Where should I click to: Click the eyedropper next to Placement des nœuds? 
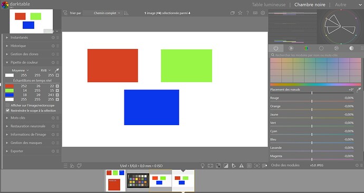[x=359, y=89]
